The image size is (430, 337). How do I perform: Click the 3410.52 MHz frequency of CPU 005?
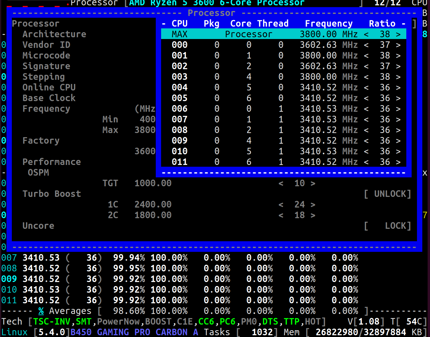(329, 98)
